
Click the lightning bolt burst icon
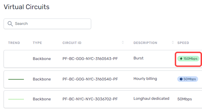pos(181,59)
